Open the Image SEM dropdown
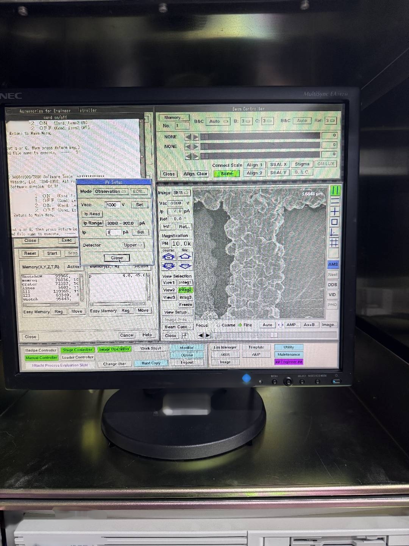This screenshot has height=546, width=409. (181, 192)
